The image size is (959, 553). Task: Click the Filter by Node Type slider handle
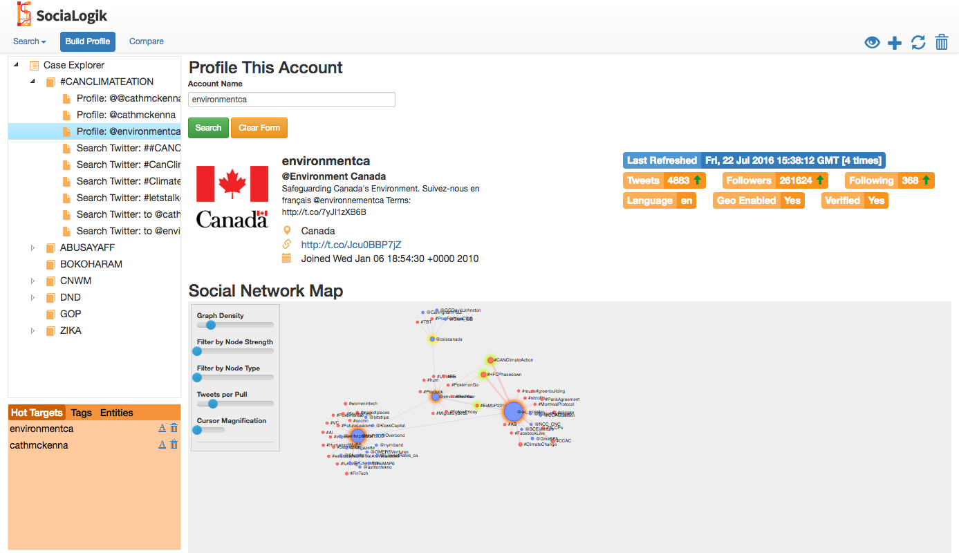[x=197, y=377]
